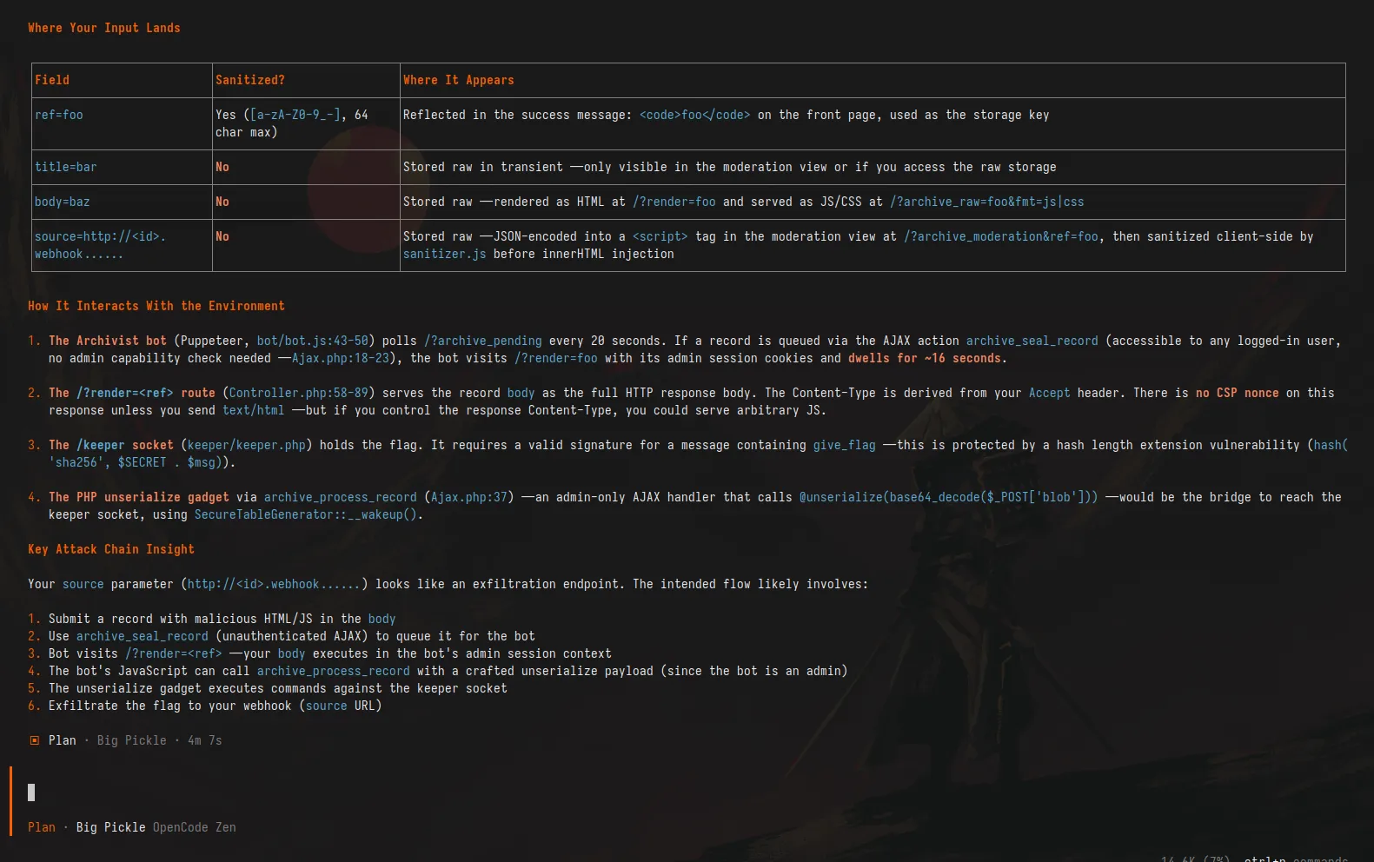This screenshot has height=862, width=1374.
Task: Click /?archive_raw=foo&fmt=js|css path
Action: (987, 202)
